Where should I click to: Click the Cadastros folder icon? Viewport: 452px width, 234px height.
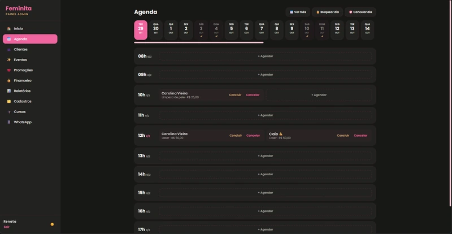tap(9, 101)
